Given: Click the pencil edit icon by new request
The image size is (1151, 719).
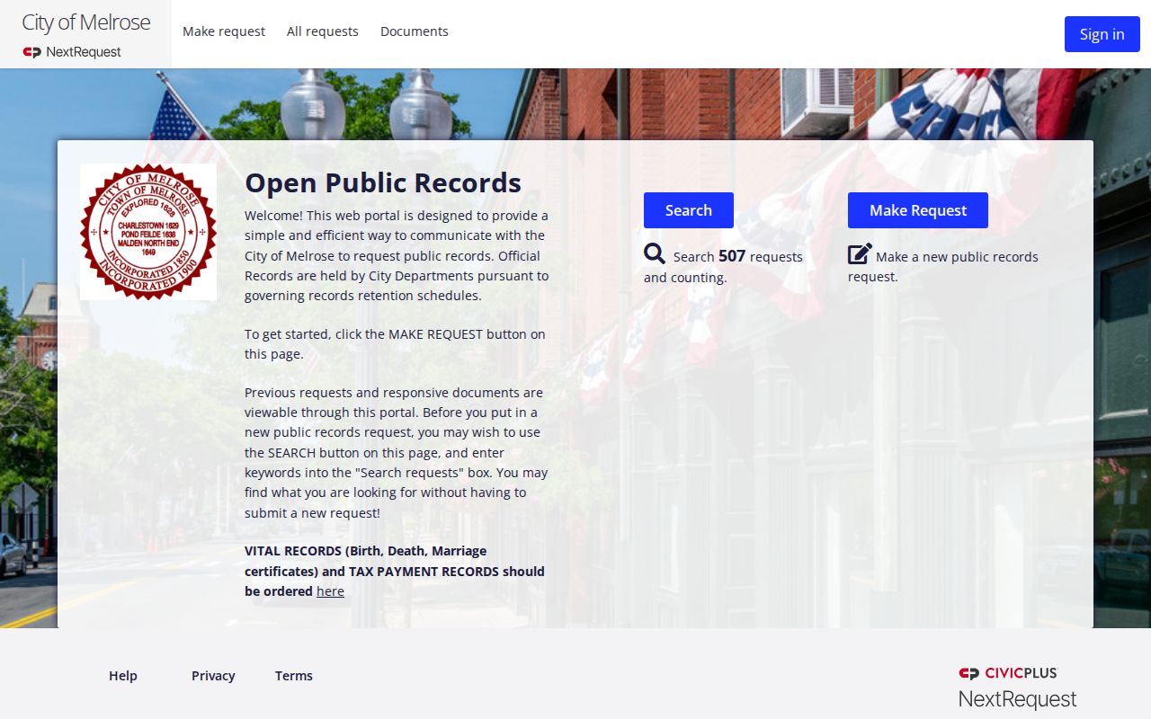Looking at the screenshot, I should (860, 253).
